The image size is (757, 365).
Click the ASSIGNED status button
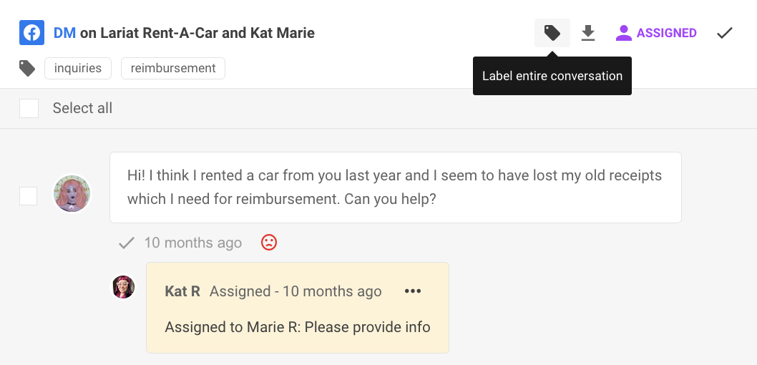coord(656,33)
